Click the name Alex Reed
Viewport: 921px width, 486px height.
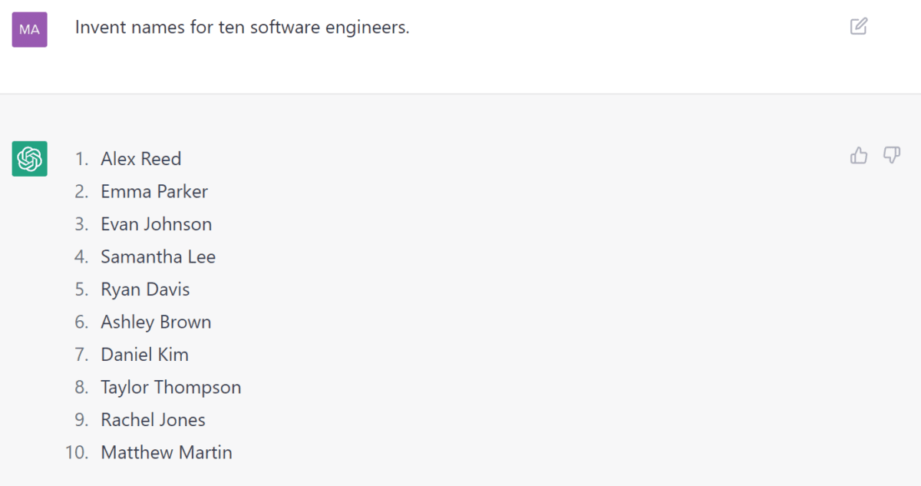coord(141,159)
